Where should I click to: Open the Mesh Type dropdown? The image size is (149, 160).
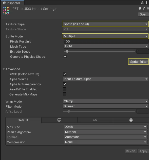pos(106,46)
